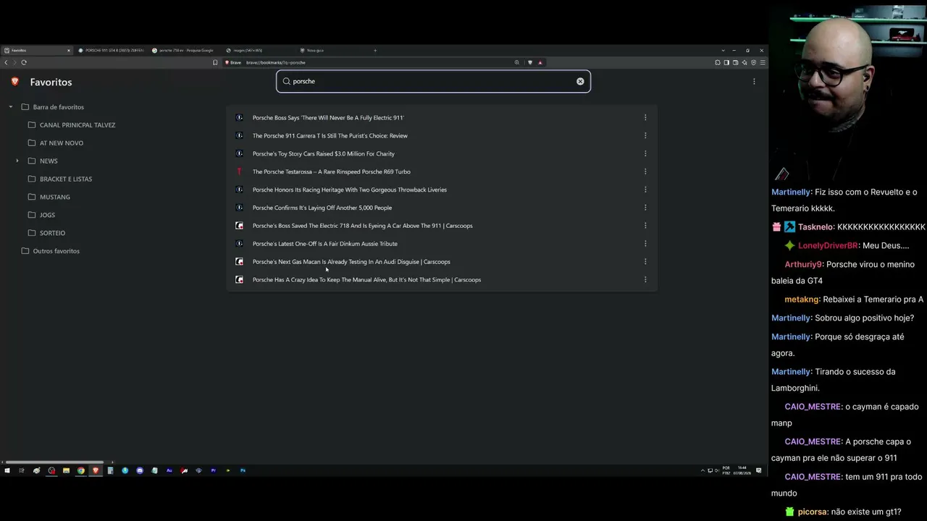Click the bookmark icon beside the address bar
The height and width of the screenshot is (521, 927).
[215, 62]
